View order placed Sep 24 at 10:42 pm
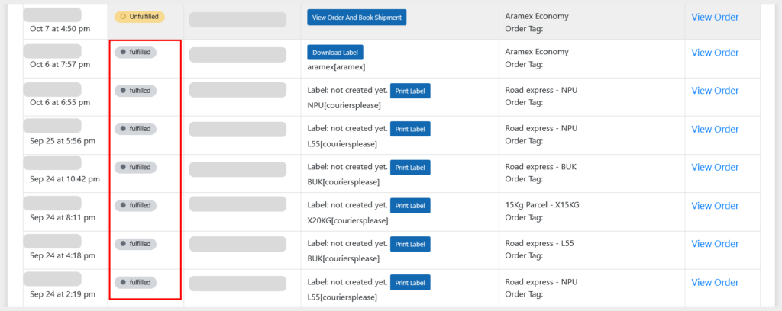Viewport: 782px width, 311px height. click(x=715, y=167)
